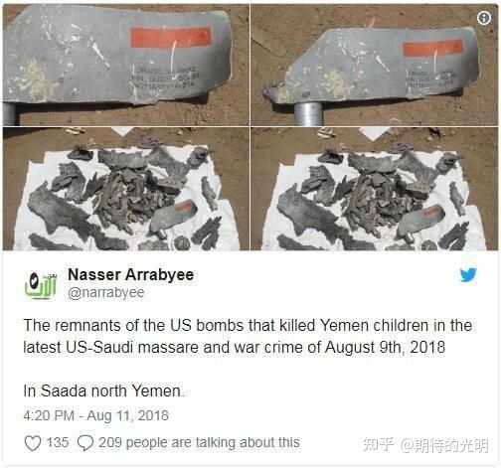Click the Twitter bird logo
Screen dimensions: 501x468
point(468,274)
